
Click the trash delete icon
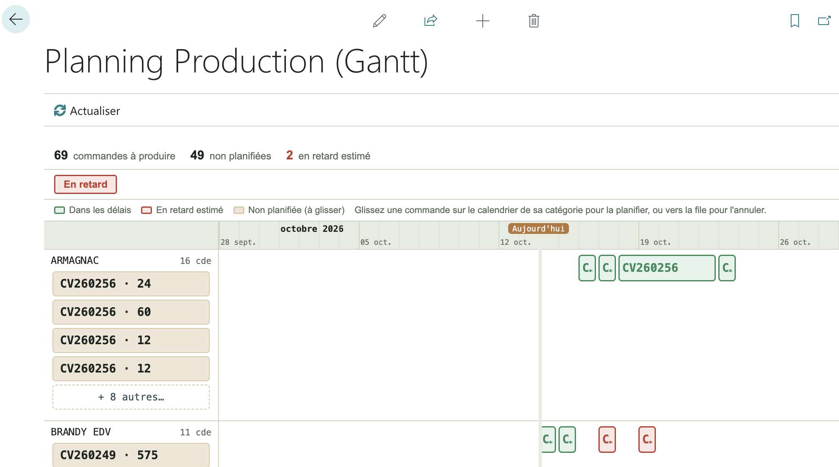[534, 21]
